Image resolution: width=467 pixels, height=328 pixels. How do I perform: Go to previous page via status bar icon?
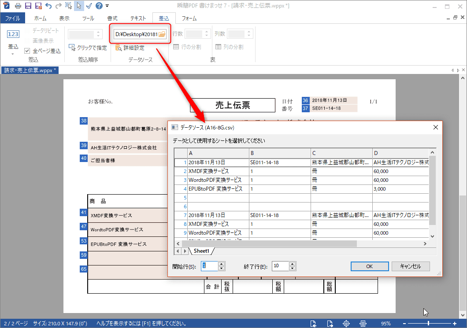click(x=313, y=324)
